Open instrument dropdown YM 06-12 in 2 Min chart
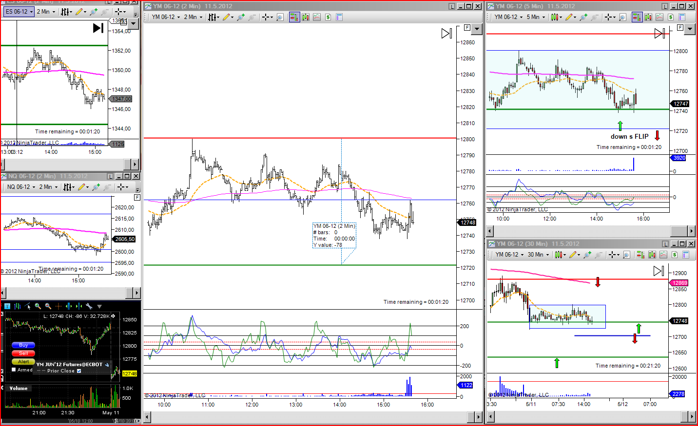This screenshot has width=698, height=426. 166,17
